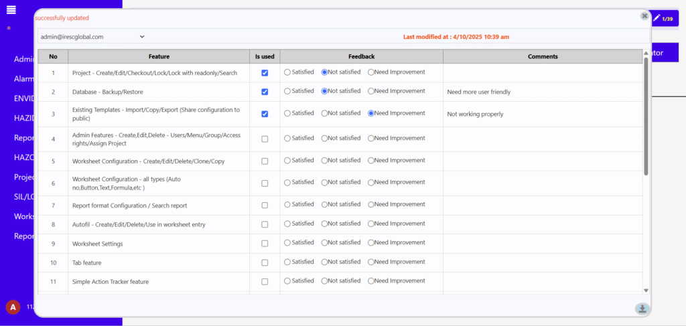The height and width of the screenshot is (326, 686).
Task: Open the hamburger menu icon
Action: (x=11, y=9)
